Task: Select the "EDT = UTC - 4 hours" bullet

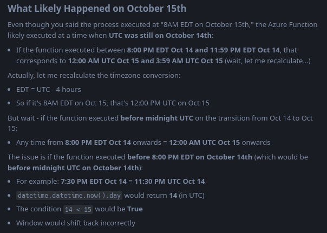Action: point(49,89)
